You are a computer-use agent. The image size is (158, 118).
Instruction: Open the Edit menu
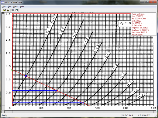[9, 6]
